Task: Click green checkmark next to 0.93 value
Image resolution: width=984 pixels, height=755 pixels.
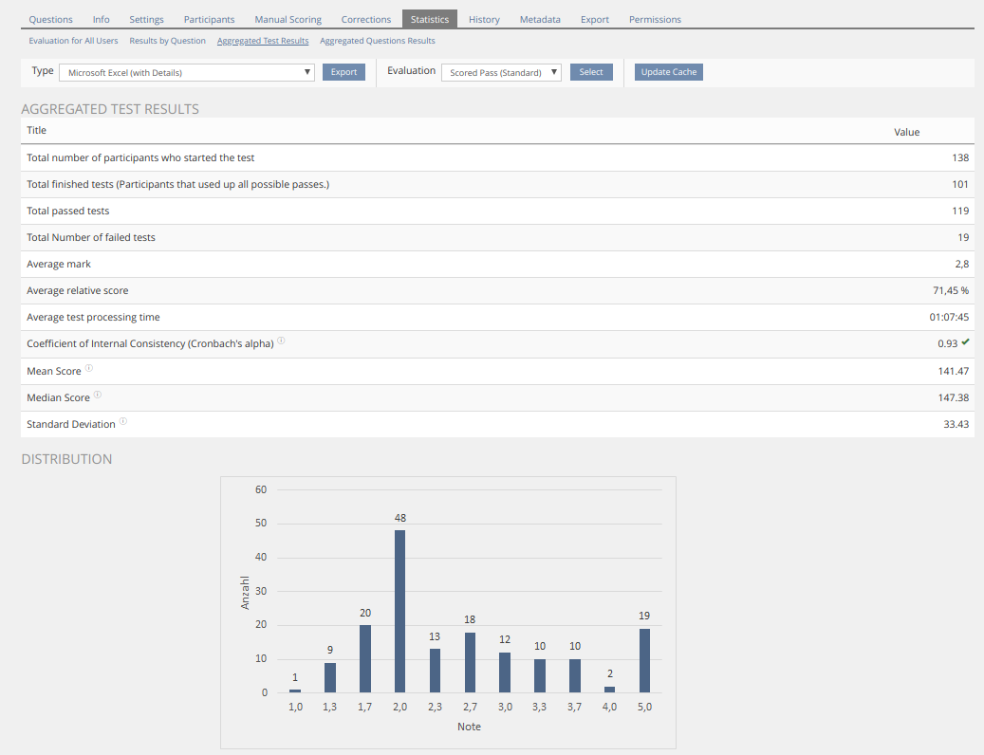Action: click(x=965, y=342)
